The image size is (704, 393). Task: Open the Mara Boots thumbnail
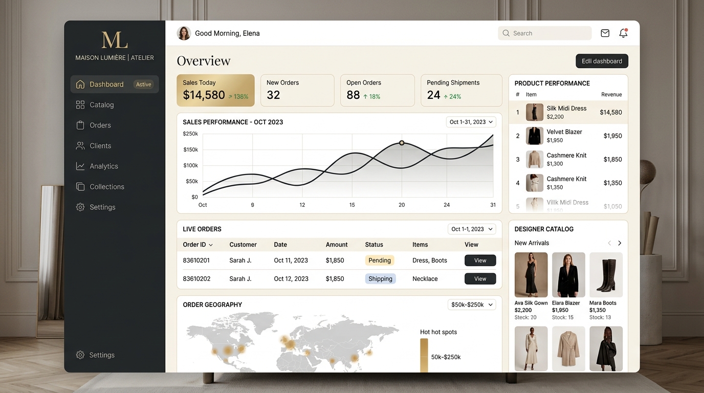tap(606, 275)
